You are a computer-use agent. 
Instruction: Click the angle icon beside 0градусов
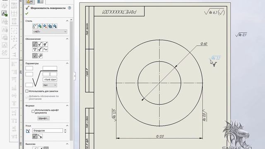coord(28,131)
